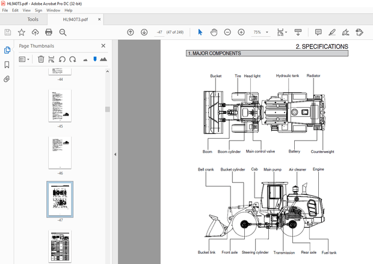Delete the selected page using trash icon
The height and width of the screenshot is (264, 373).
tap(41, 59)
